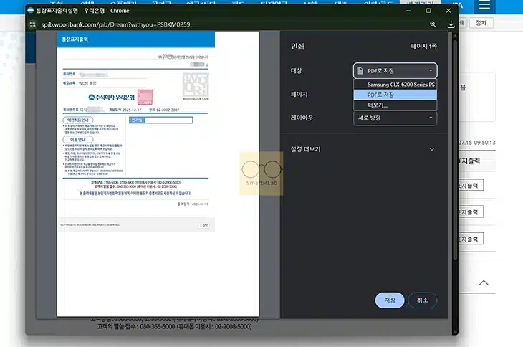Click the zoom magnifier icon in address bar
Image resolution: width=523 pixels, height=347 pixels.
point(433,24)
